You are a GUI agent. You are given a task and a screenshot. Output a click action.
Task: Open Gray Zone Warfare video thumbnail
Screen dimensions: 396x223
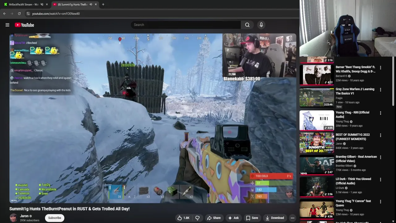[317, 97]
